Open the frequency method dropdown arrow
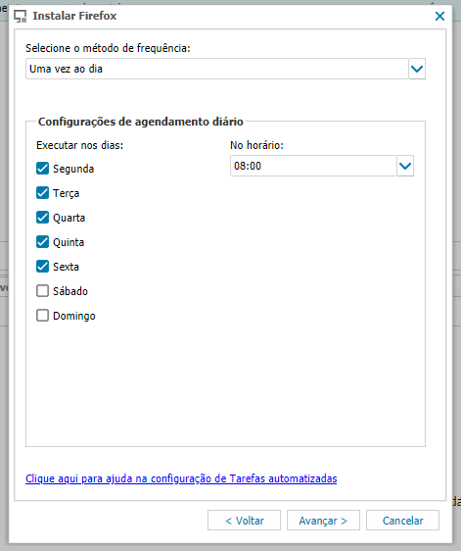461x551 pixels. point(417,69)
